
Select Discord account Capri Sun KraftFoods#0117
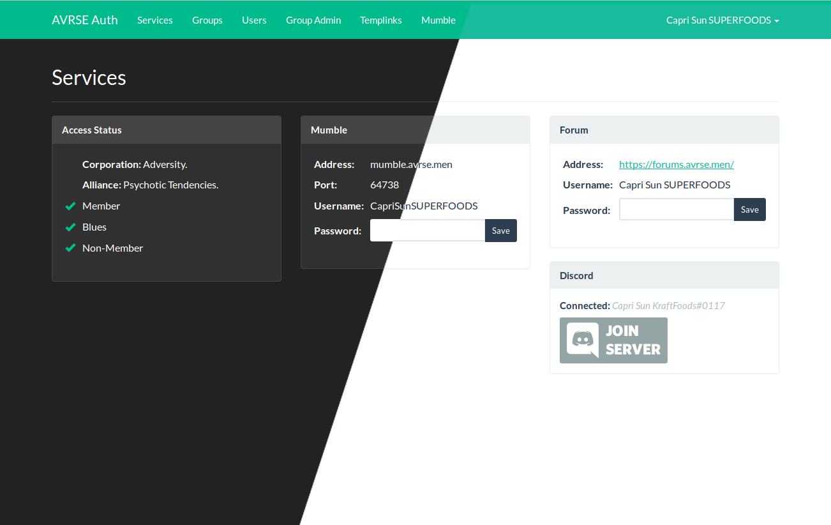[x=668, y=305]
